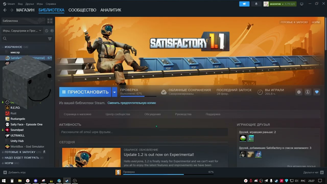
Task: Open the announcements megaphone button
Action: coord(244,4)
